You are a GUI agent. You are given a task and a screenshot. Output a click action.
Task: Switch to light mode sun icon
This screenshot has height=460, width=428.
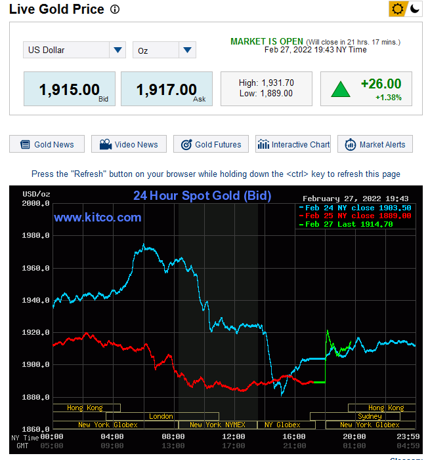397,9
